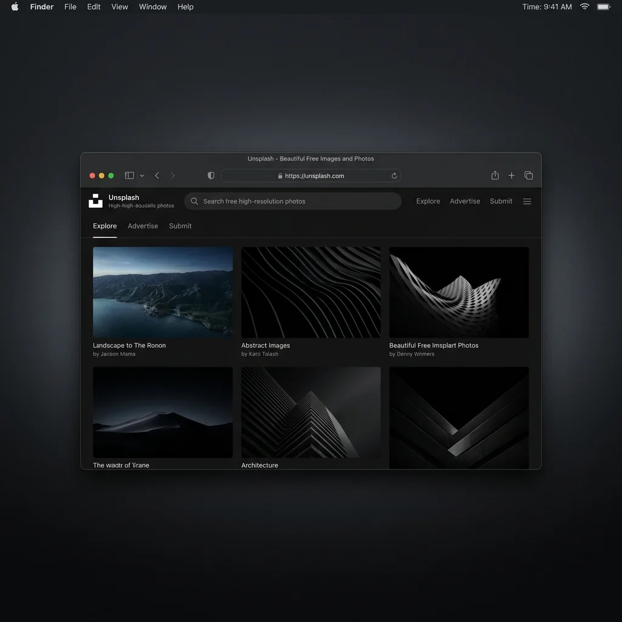Viewport: 622px width, 622px height.
Task: Open Submit link in top header
Action: coord(501,201)
